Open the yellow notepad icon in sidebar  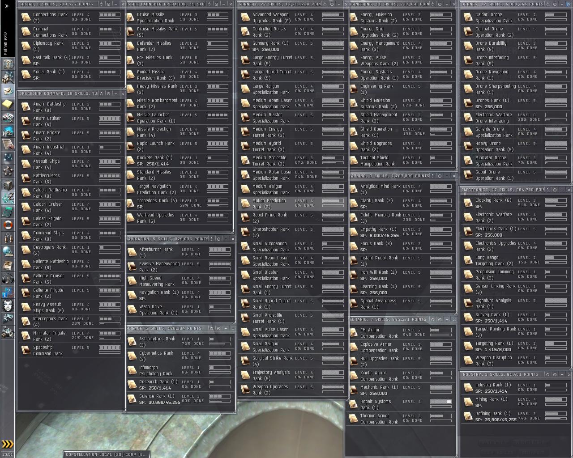tap(8, 104)
